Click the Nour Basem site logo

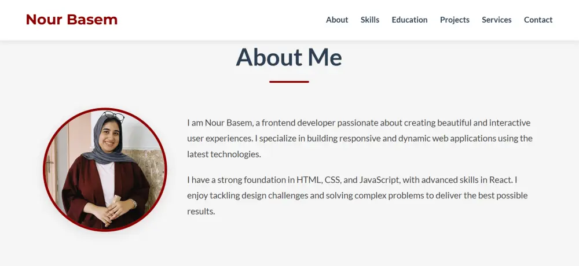(x=72, y=20)
